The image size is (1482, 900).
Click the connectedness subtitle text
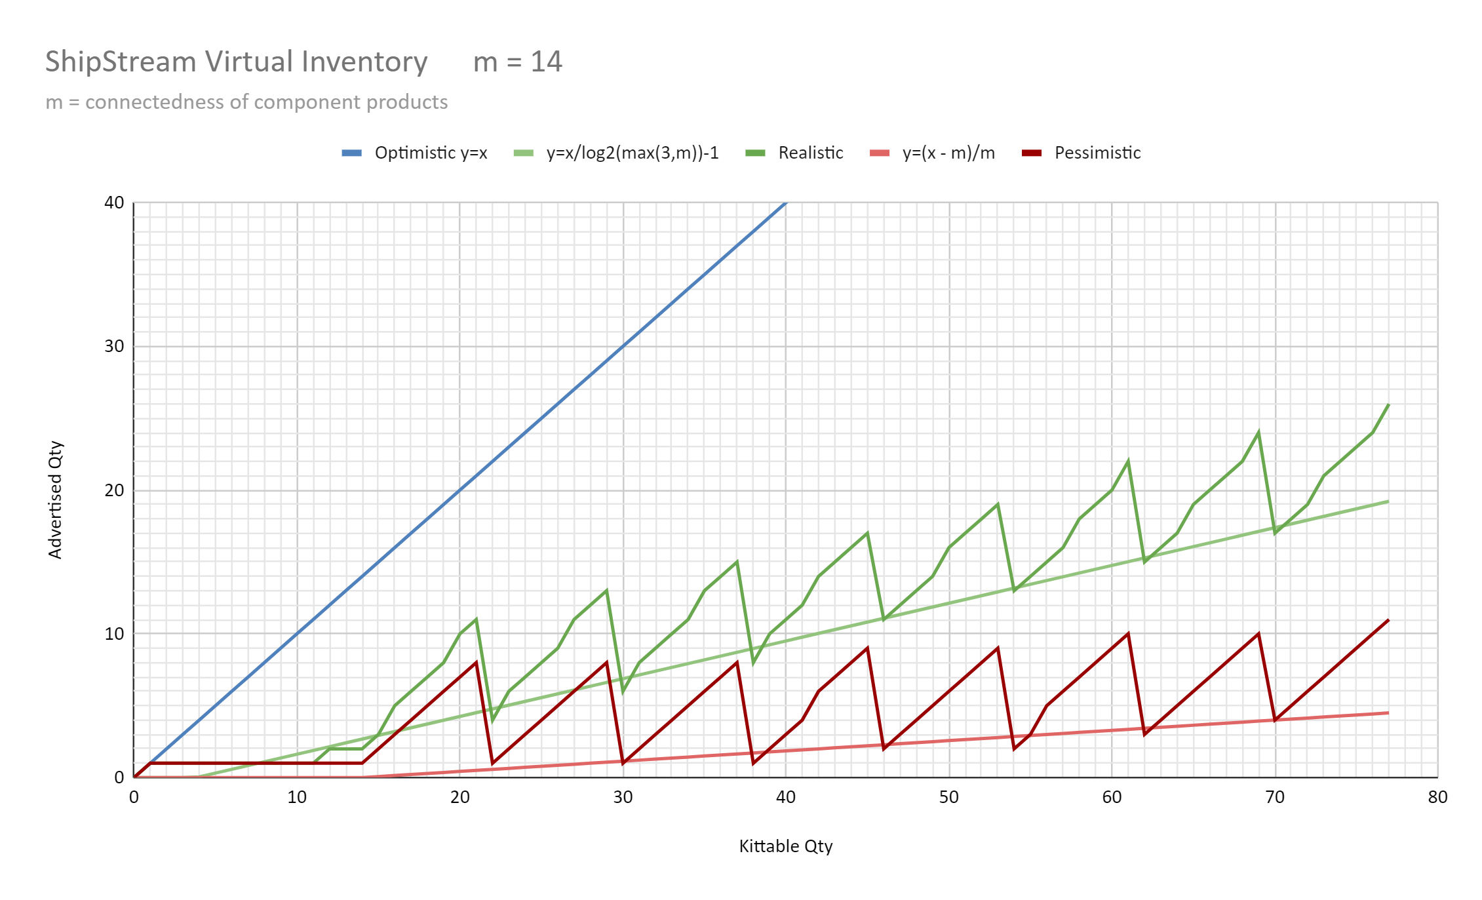246,102
